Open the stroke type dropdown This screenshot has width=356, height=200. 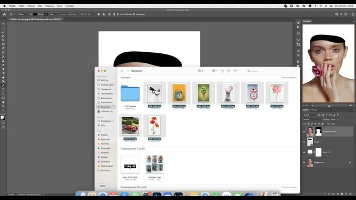tap(64, 14)
